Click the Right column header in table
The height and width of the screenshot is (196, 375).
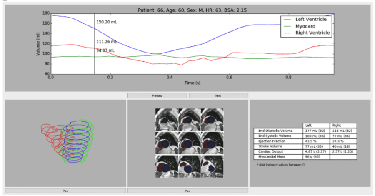(x=337, y=126)
